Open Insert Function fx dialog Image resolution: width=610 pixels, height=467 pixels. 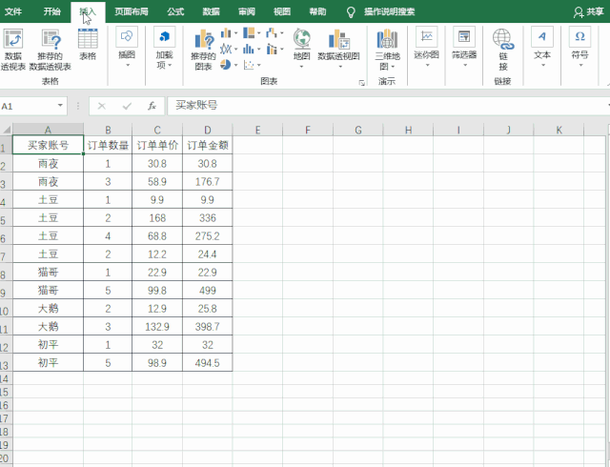click(x=152, y=106)
